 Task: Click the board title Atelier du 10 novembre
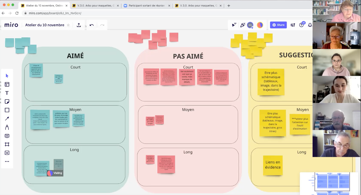45,25
